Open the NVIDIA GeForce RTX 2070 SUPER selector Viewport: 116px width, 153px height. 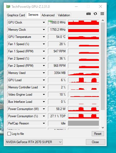[x=34, y=142]
